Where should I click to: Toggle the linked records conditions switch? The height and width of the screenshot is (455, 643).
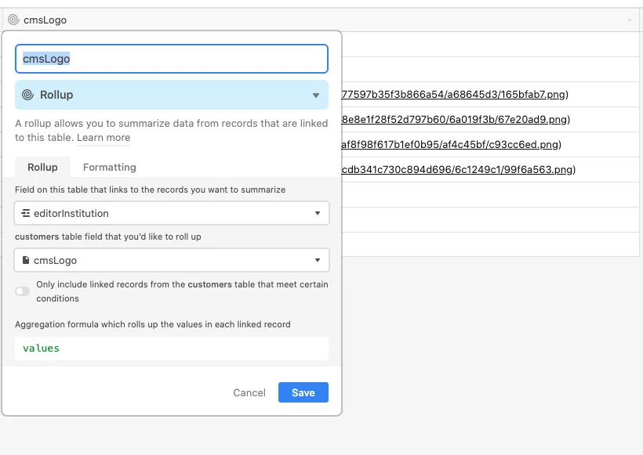(x=23, y=291)
